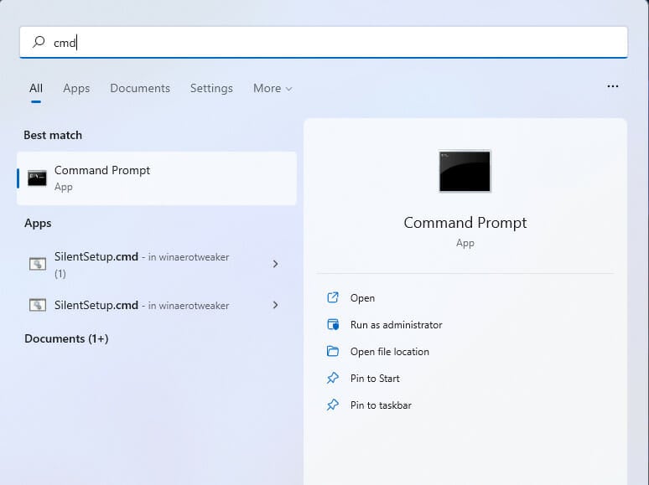Click Open in the preview pane
The height and width of the screenshot is (485, 649).
click(362, 298)
